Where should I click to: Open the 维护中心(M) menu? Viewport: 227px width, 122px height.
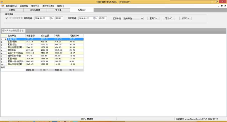[48, 6]
